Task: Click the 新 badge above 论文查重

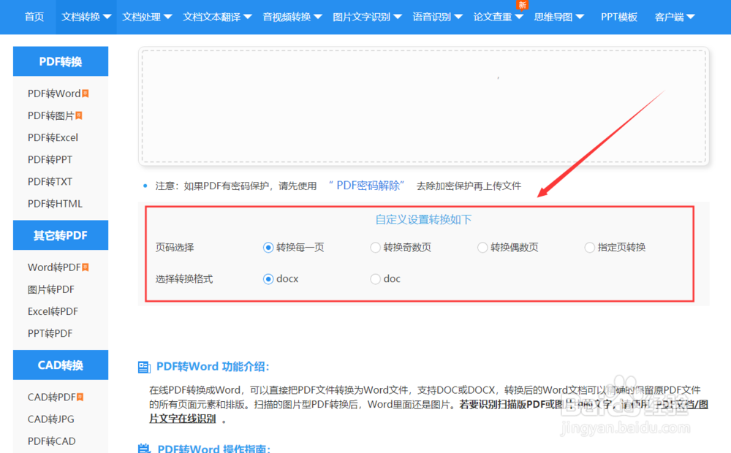Action: tap(522, 5)
